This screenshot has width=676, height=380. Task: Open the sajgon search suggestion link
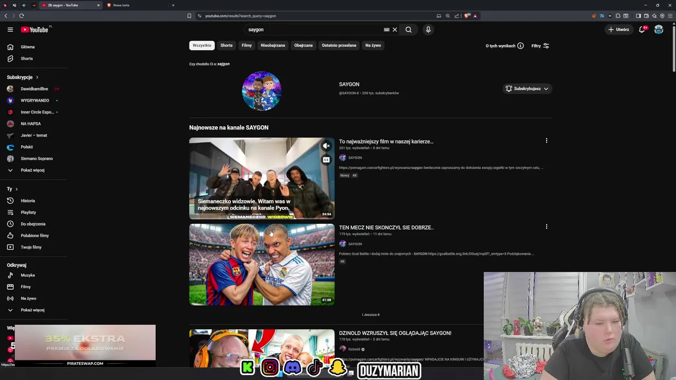point(223,64)
